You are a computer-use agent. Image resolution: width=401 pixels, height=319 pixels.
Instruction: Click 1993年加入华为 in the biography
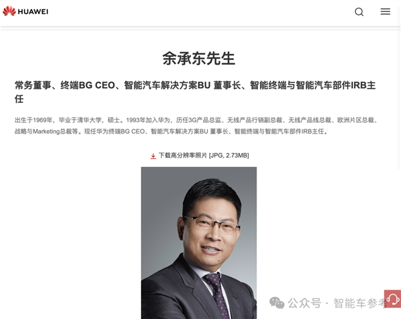pyautogui.click(x=148, y=120)
